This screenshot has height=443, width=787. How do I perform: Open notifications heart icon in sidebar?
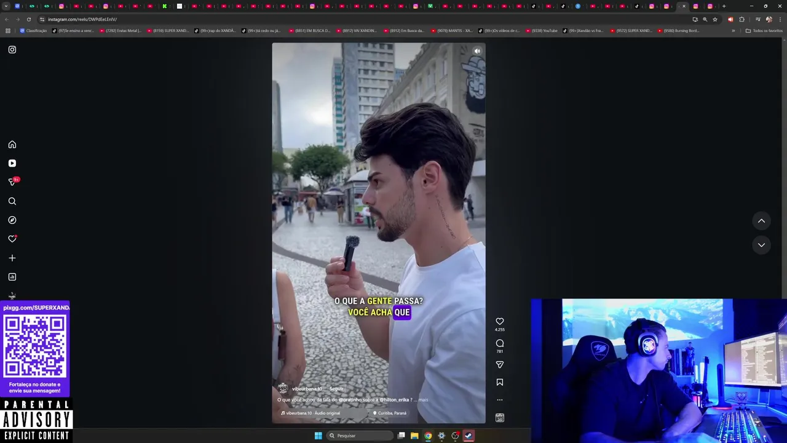[12, 239]
